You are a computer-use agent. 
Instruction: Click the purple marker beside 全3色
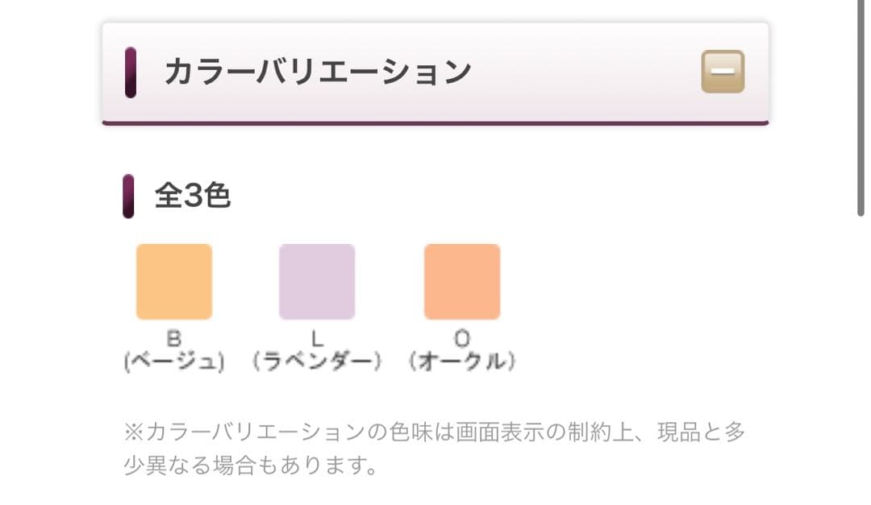[x=127, y=194]
